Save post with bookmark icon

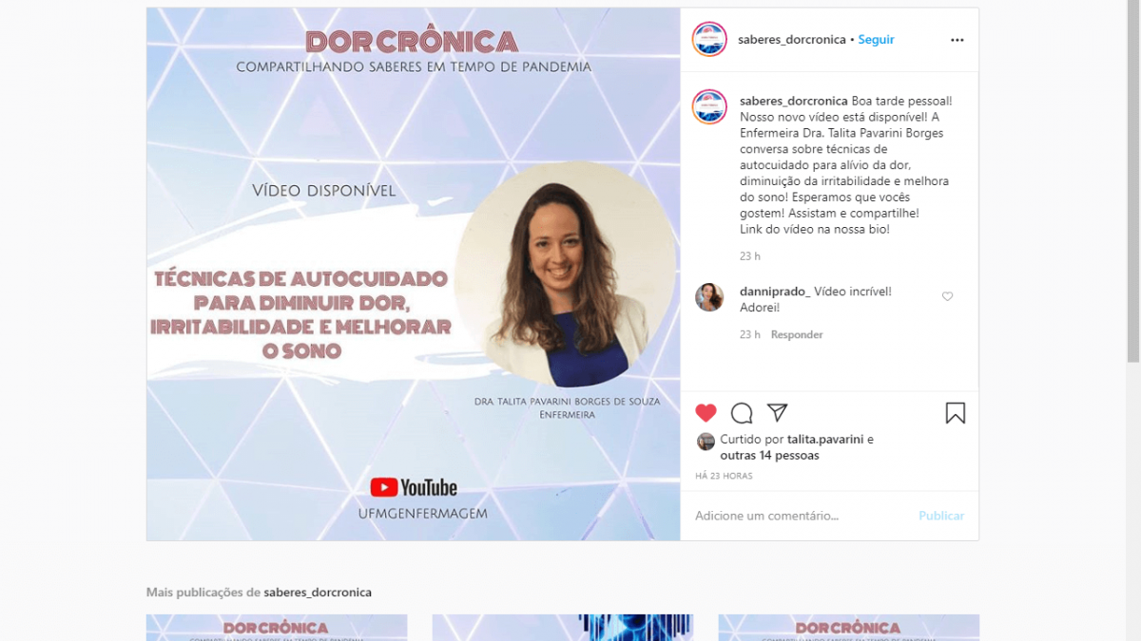(x=956, y=413)
